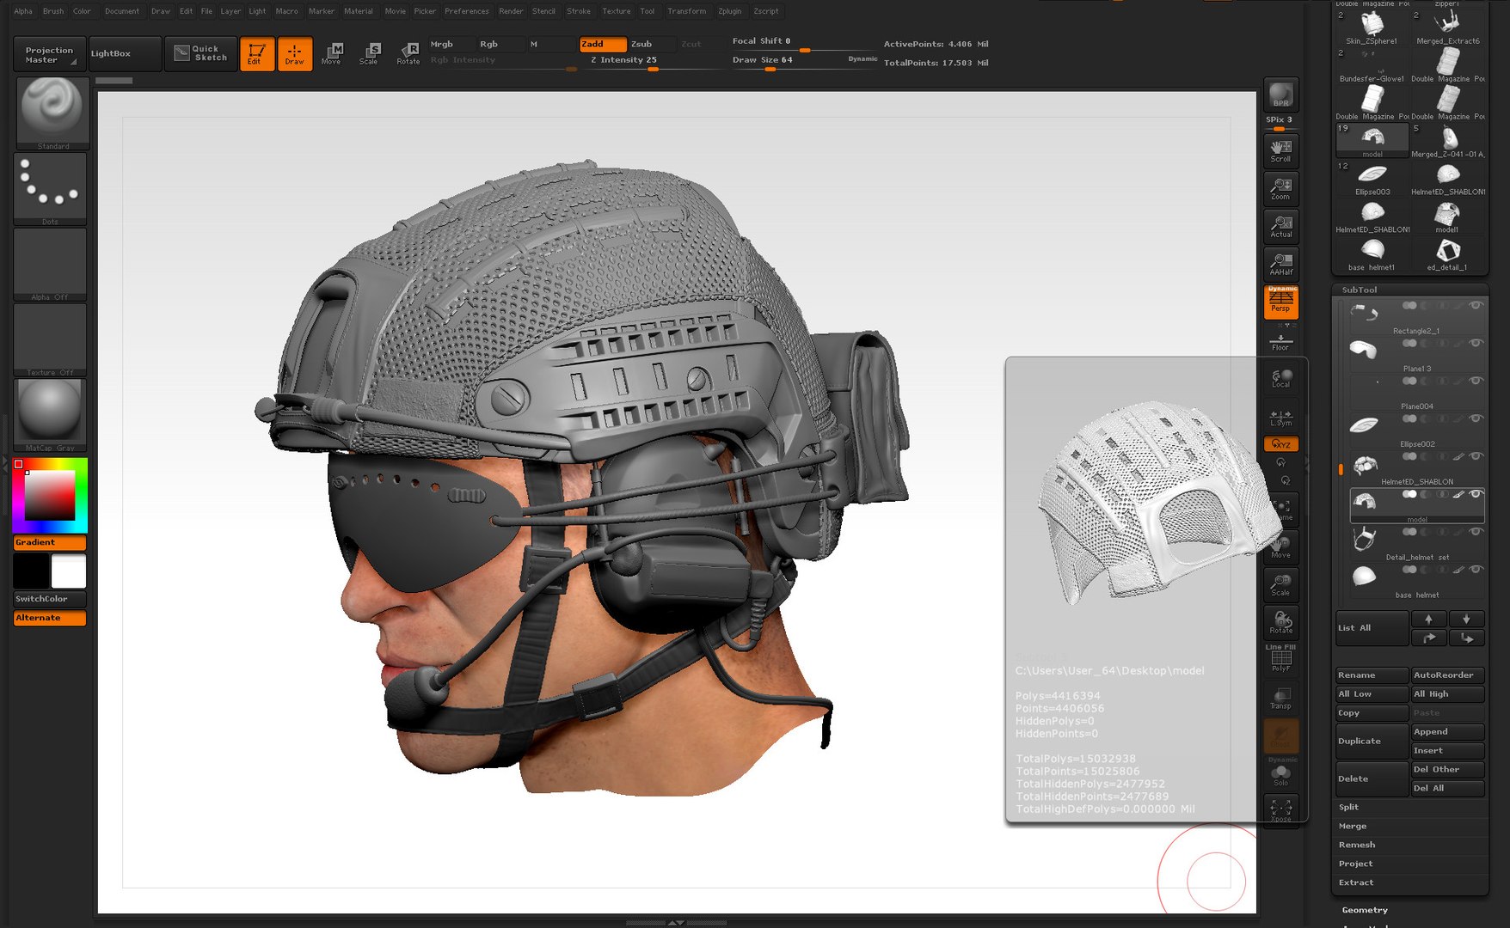The image size is (1510, 928).
Task: Toggle the Floor grid button
Action: [x=1280, y=341]
